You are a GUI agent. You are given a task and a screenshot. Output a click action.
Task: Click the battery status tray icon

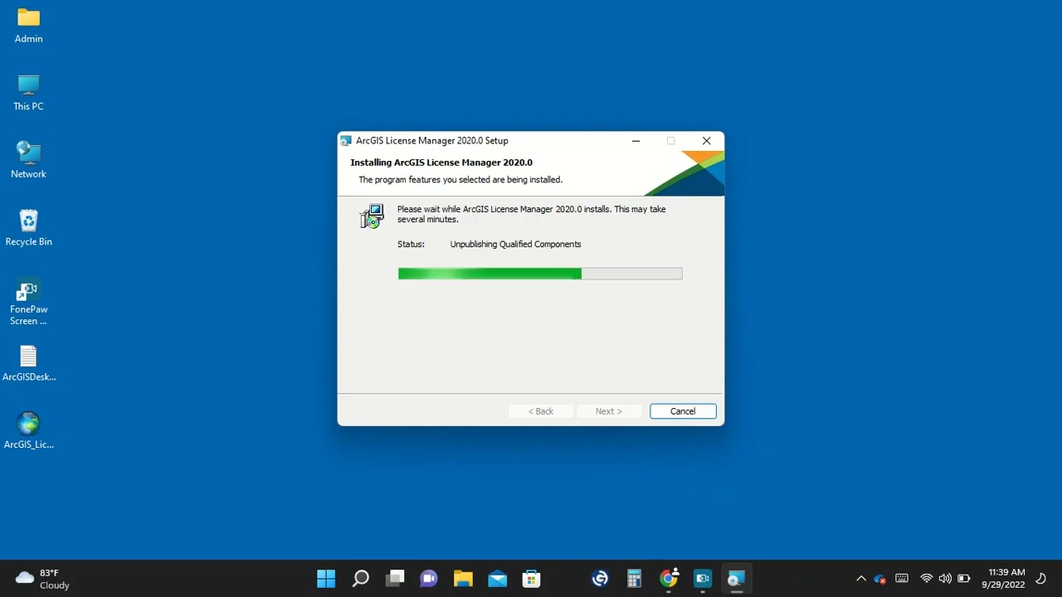tap(964, 579)
